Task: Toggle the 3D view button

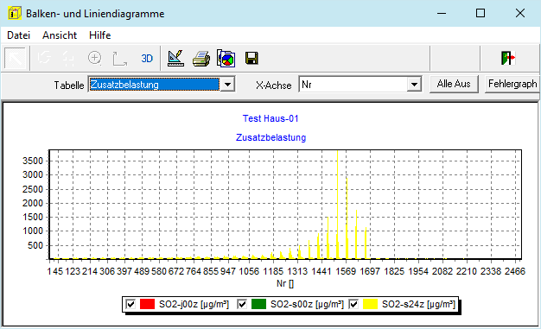Action: tap(147, 58)
